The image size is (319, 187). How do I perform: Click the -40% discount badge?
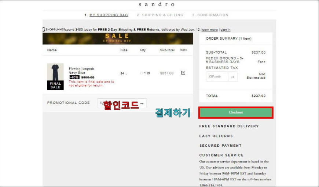coord(74,77)
